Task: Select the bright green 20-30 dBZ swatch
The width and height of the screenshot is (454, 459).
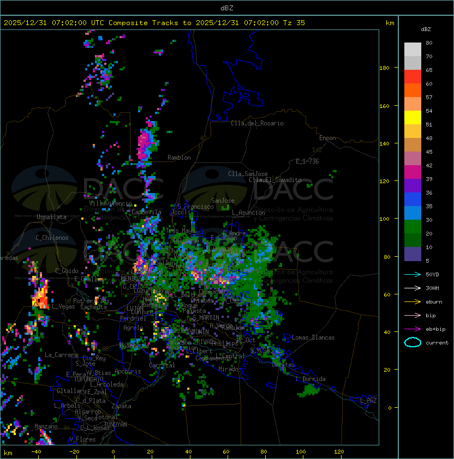Action: tap(413, 227)
